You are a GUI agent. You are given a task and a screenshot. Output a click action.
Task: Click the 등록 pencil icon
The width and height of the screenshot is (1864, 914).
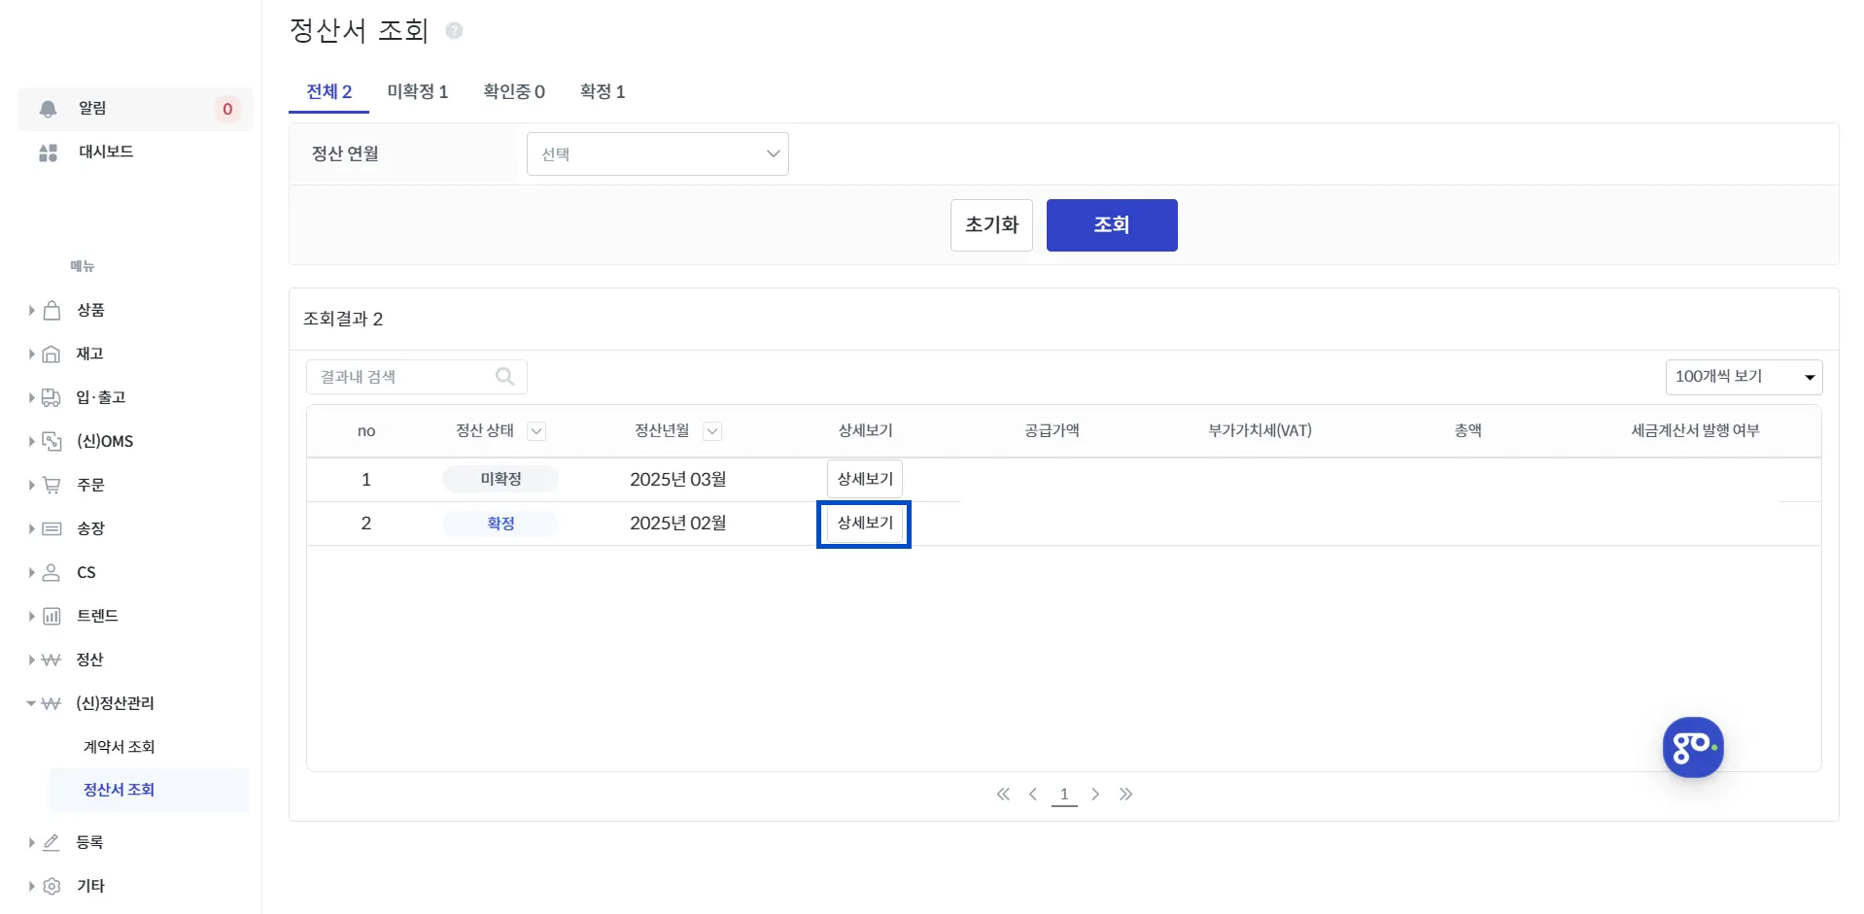click(52, 842)
